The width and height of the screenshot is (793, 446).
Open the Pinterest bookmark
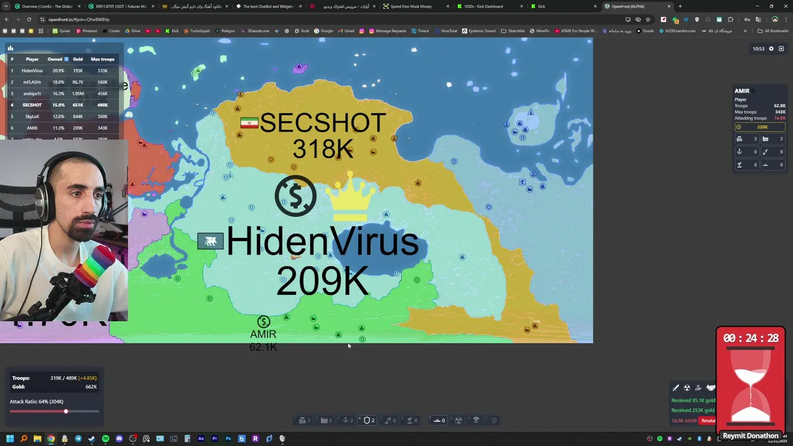(87, 31)
